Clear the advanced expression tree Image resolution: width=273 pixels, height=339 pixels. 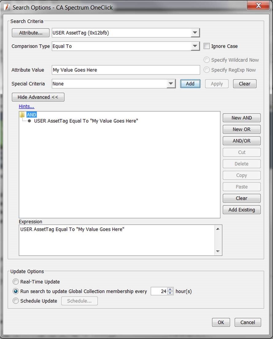click(x=241, y=198)
